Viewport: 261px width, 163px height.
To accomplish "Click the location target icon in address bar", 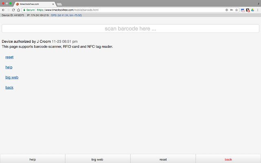I will [x=227, y=10].
